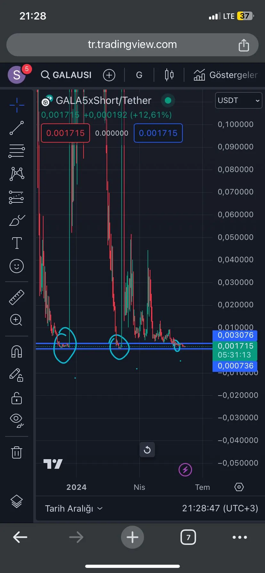
Task: Tap the browser share icon
Action: coord(244,45)
